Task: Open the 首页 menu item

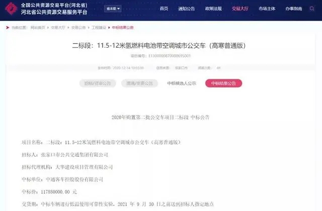Action: tap(164, 9)
